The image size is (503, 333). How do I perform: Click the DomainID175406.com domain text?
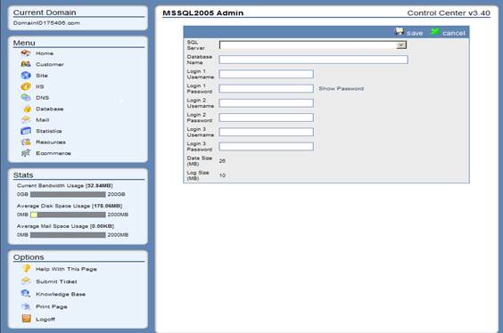pyautogui.click(x=46, y=23)
